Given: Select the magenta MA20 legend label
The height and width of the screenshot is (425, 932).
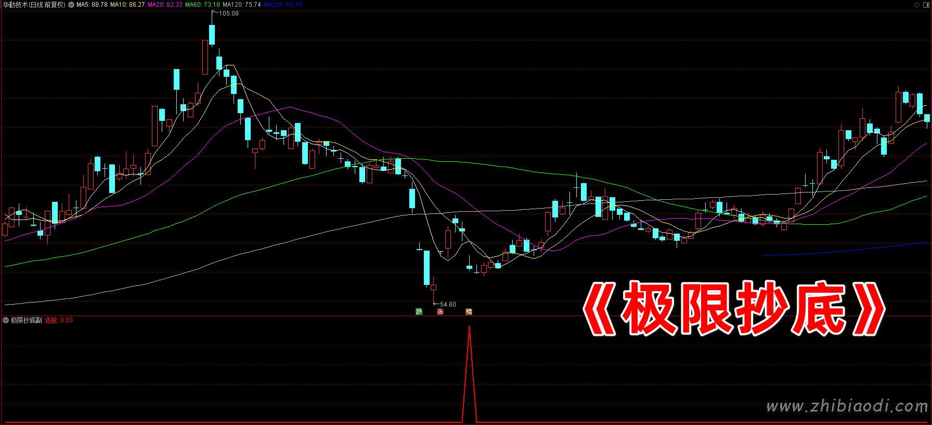Looking at the screenshot, I should click(x=165, y=5).
